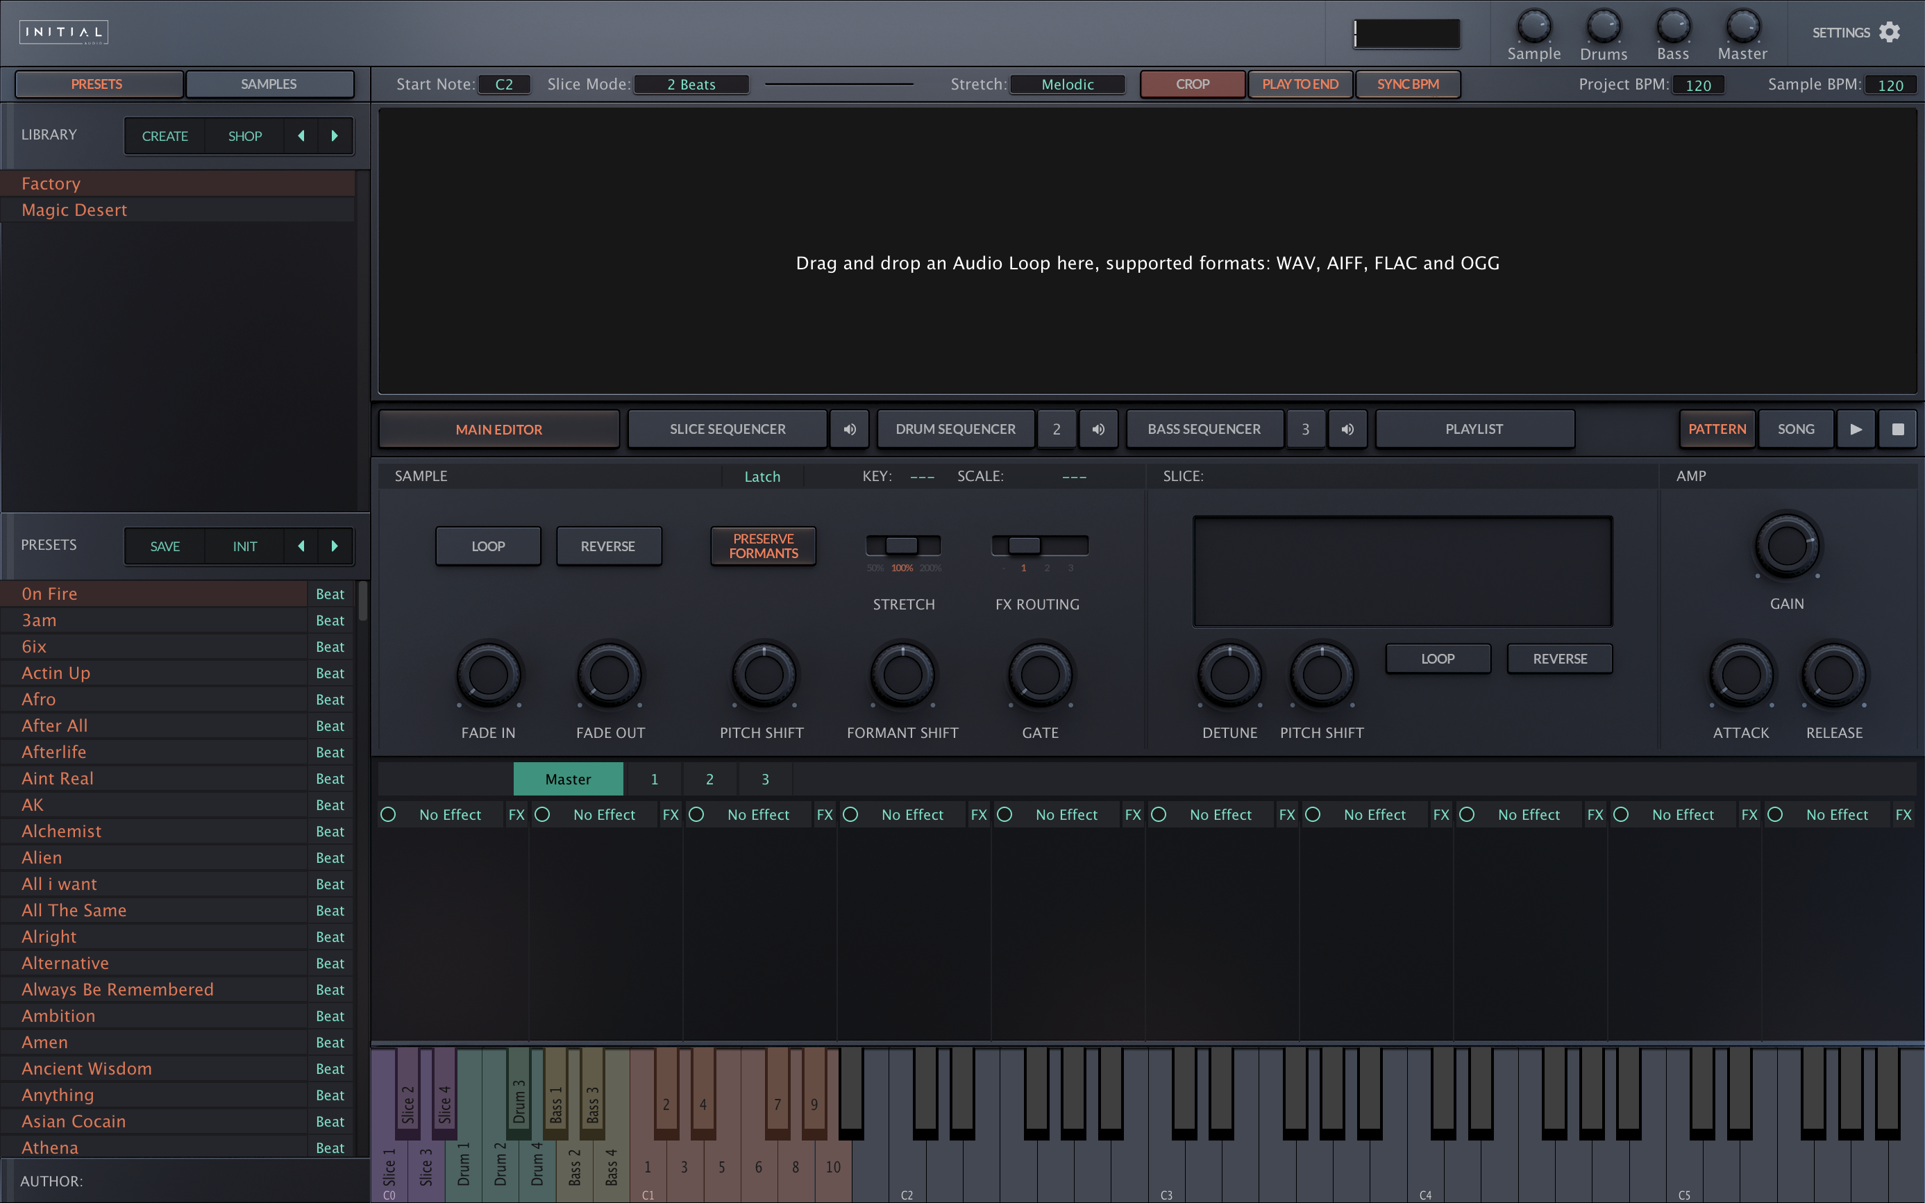Click the Detune knob
The width and height of the screenshot is (1925, 1203).
(x=1229, y=675)
